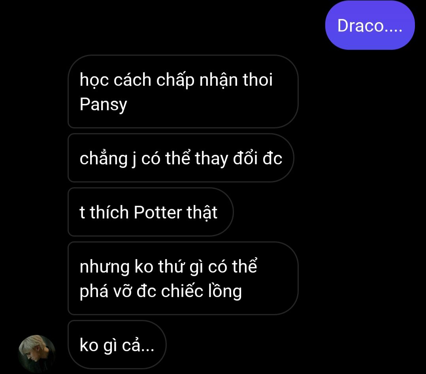The image size is (426, 374).
Task: Select the purple "Draco...." sent message bubble
Action: [x=370, y=25]
